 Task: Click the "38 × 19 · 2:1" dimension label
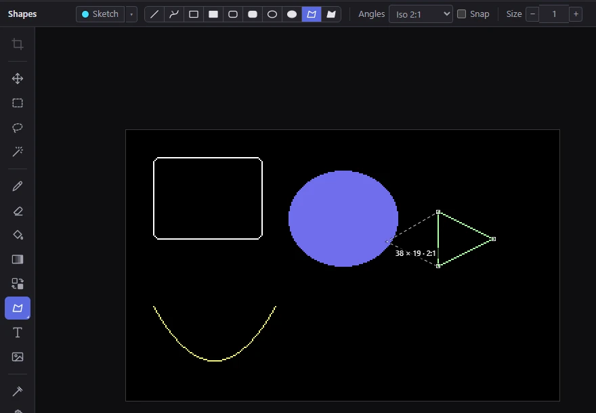pyautogui.click(x=415, y=253)
